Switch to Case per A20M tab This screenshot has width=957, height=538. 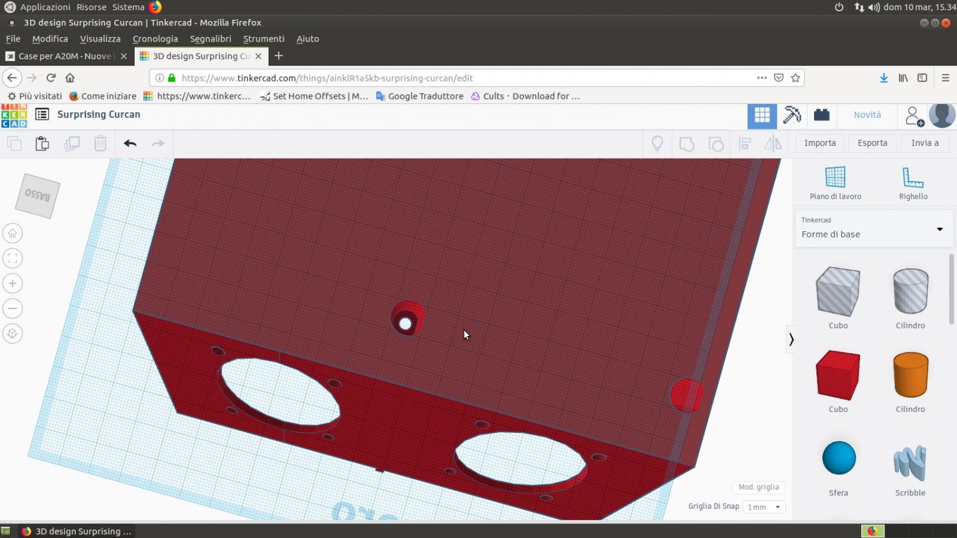click(64, 56)
